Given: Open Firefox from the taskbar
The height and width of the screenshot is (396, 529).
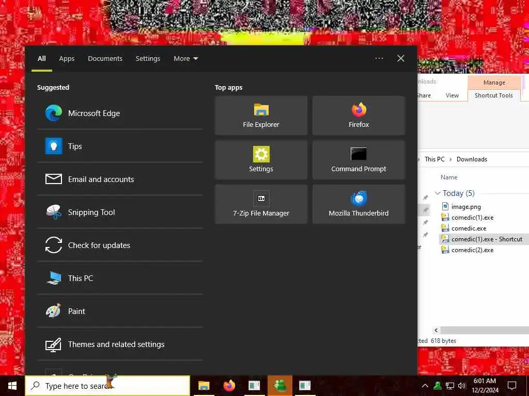Looking at the screenshot, I should (229, 386).
